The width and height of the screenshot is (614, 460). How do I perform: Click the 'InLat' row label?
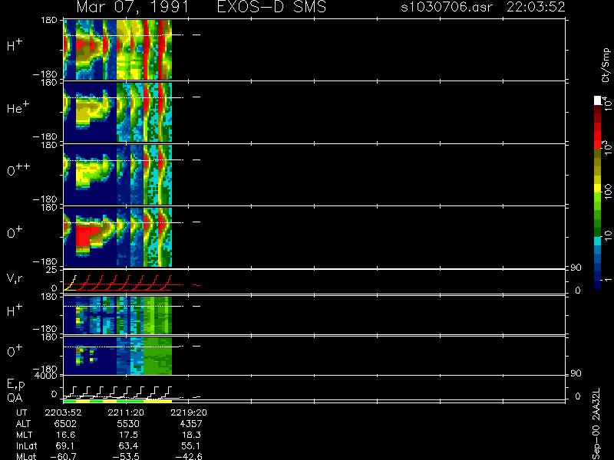26,445
